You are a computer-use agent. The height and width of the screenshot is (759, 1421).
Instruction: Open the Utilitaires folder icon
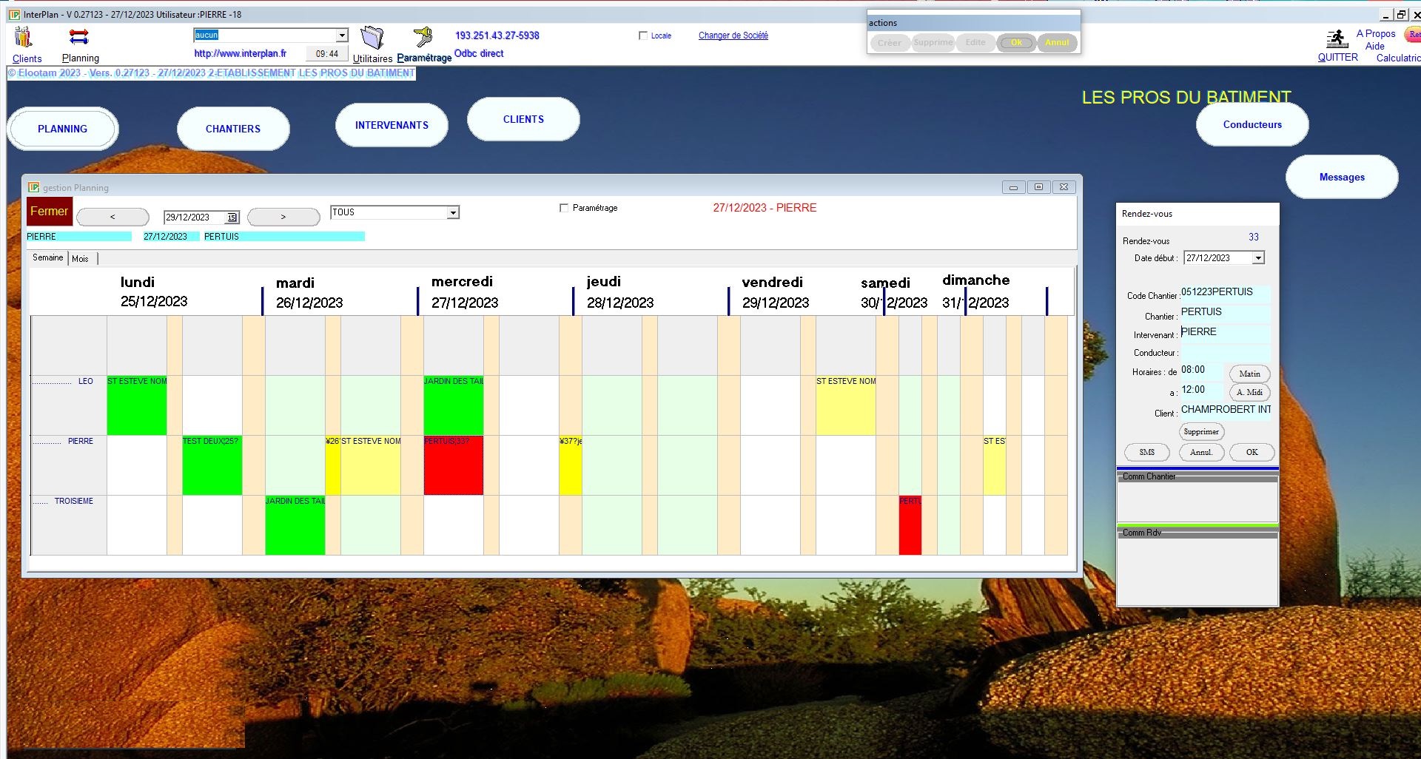click(x=372, y=38)
